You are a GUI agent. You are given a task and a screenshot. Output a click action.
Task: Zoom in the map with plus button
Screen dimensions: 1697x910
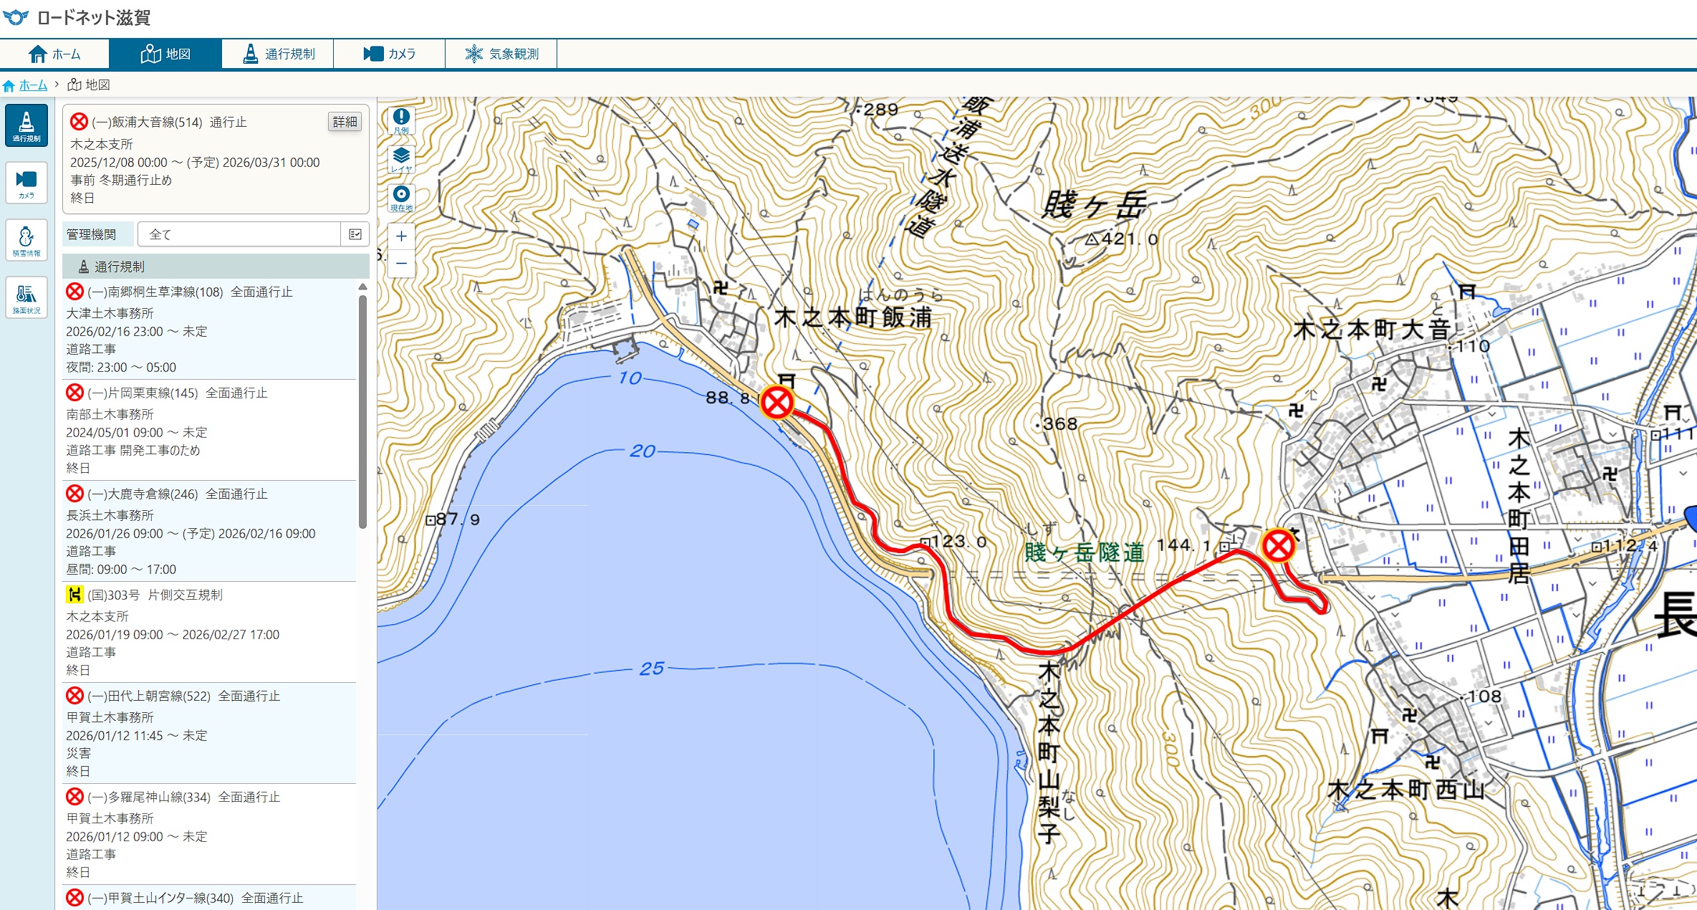point(401,236)
